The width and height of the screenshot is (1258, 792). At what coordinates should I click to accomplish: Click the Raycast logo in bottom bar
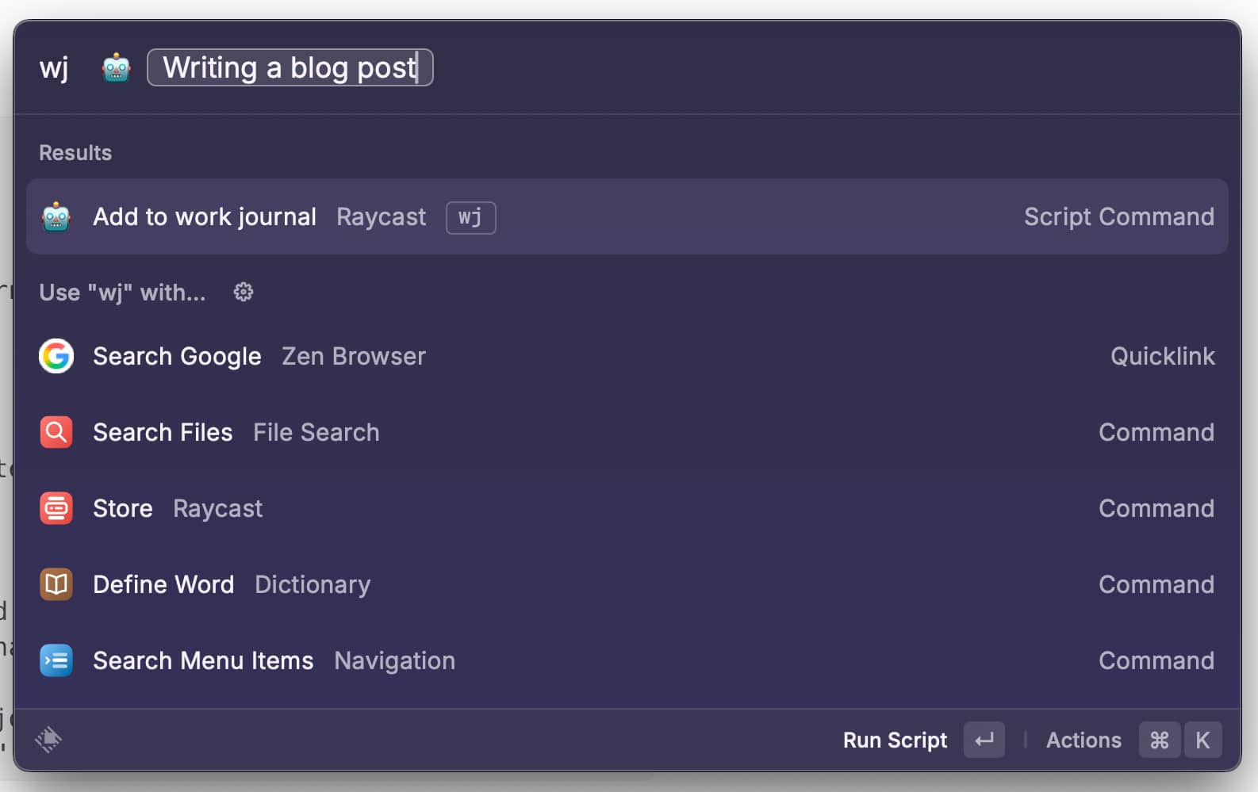coord(48,739)
